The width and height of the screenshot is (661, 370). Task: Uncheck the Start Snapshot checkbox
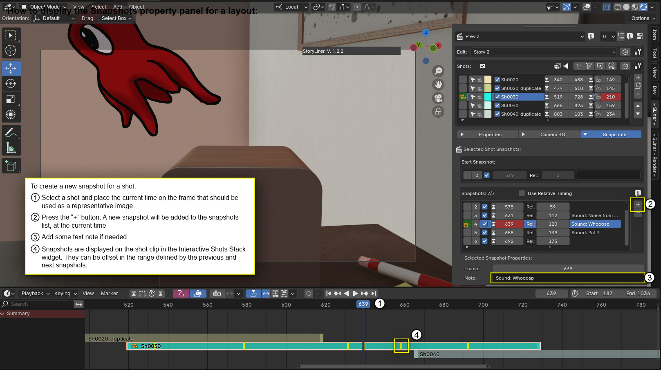(x=486, y=175)
